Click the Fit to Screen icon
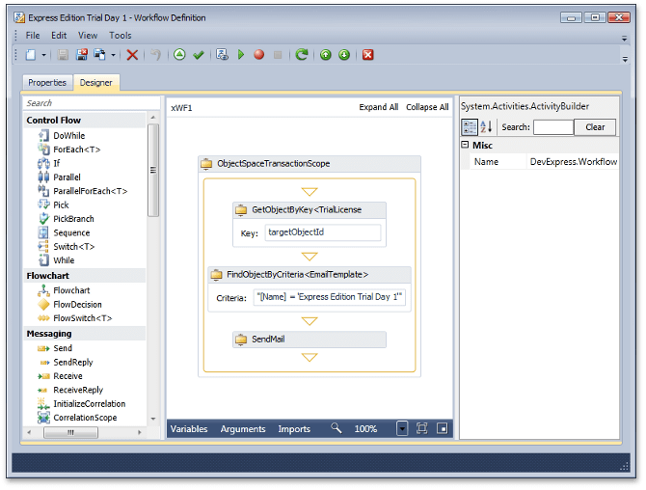This screenshot has width=646, height=490. (x=422, y=428)
